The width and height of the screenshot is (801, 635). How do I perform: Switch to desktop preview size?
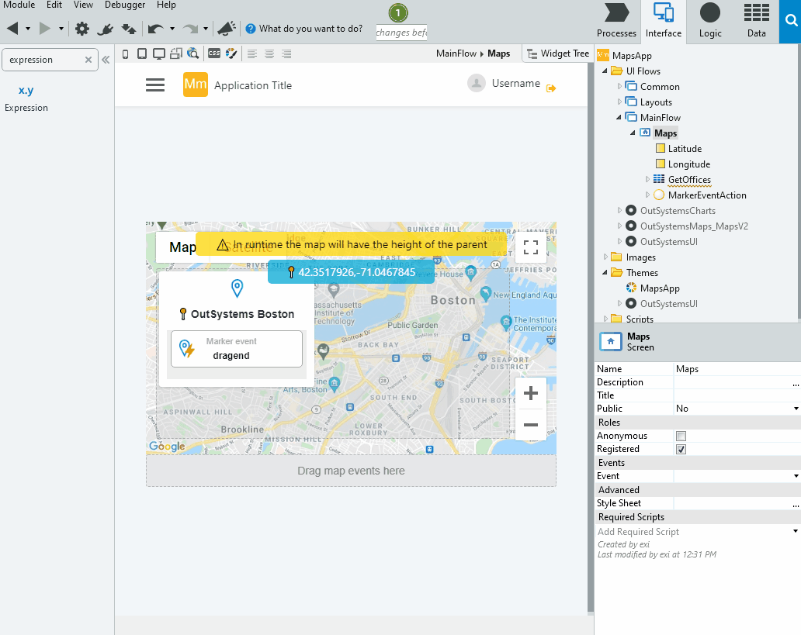click(x=159, y=53)
